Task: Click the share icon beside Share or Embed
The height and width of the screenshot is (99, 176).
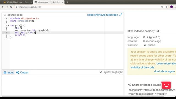Action: 130,85
